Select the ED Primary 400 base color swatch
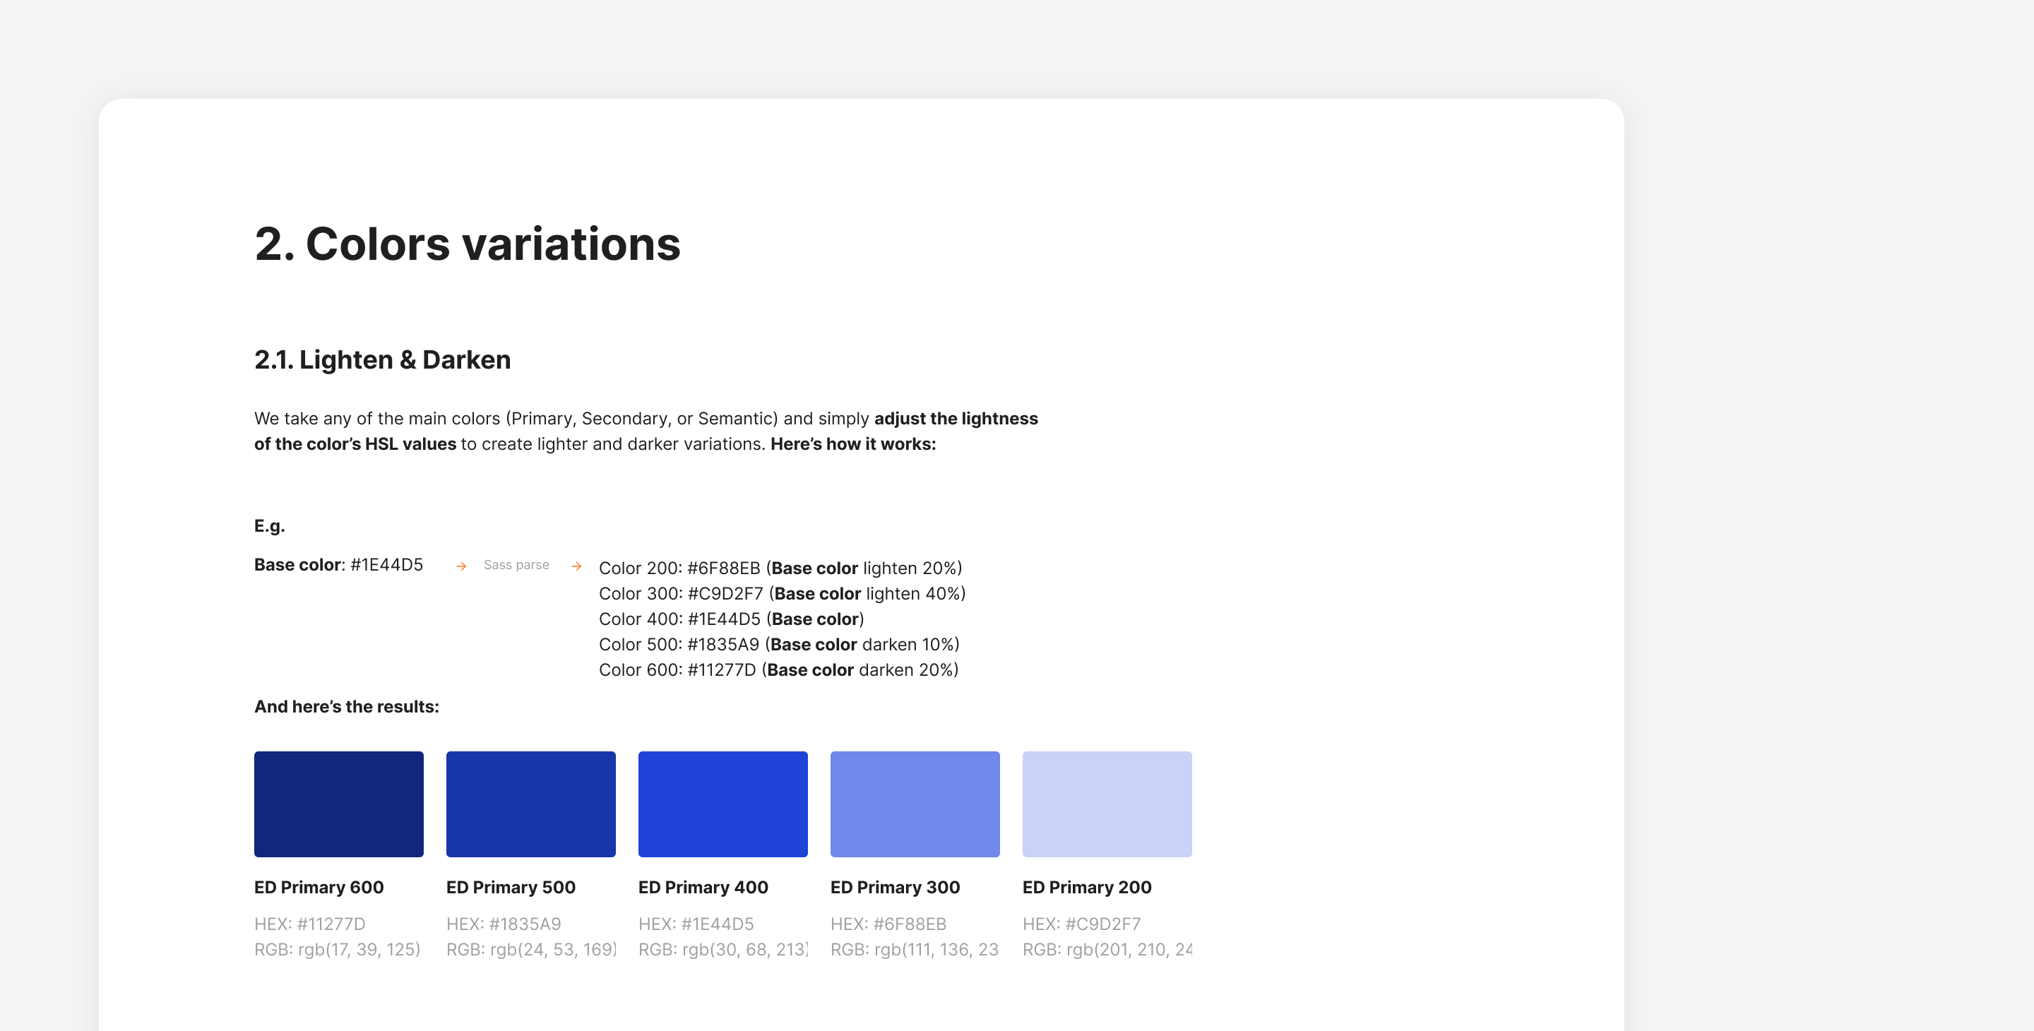2034x1031 pixels. click(722, 804)
